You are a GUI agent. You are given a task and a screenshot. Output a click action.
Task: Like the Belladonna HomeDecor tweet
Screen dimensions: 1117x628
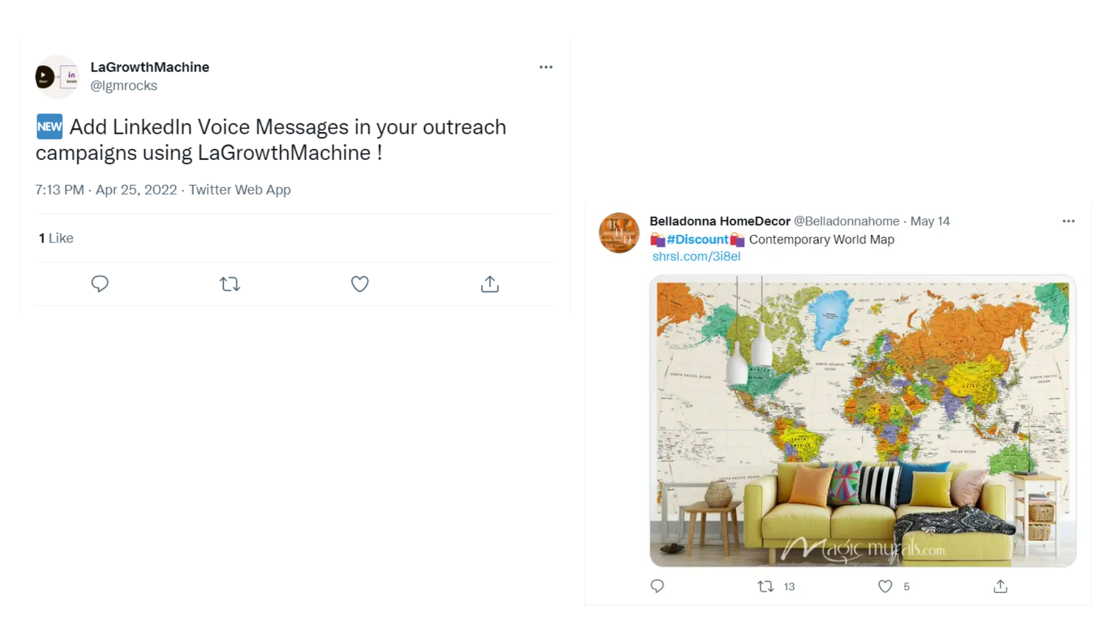pyautogui.click(x=885, y=586)
